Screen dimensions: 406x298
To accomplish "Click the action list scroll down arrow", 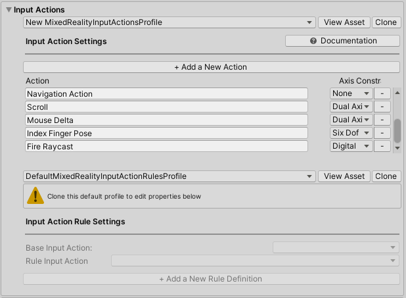I will click(397, 148).
